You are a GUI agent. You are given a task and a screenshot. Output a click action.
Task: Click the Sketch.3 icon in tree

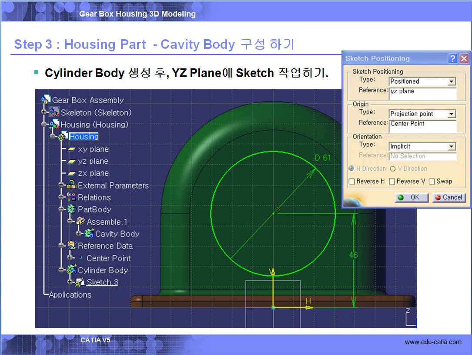click(80, 282)
